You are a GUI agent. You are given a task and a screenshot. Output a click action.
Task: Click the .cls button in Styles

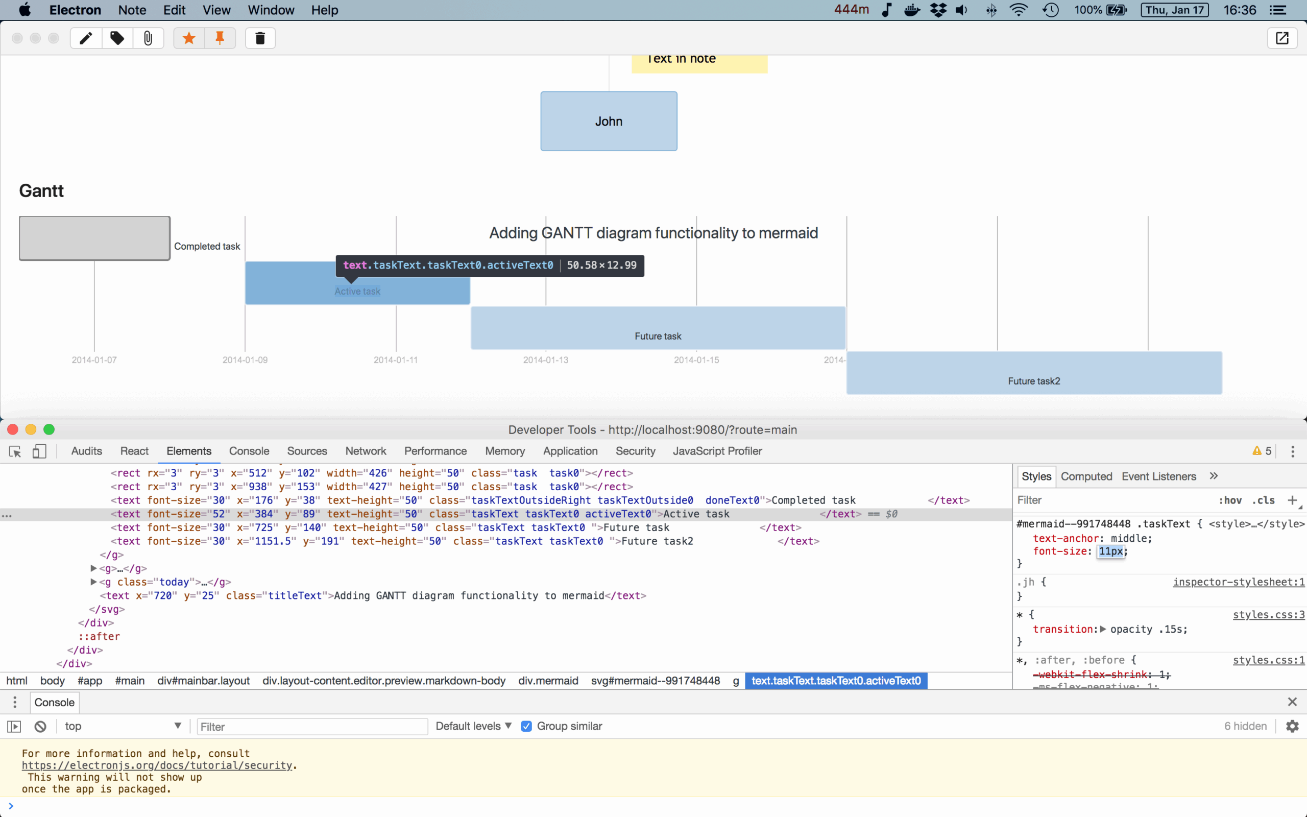pos(1263,500)
